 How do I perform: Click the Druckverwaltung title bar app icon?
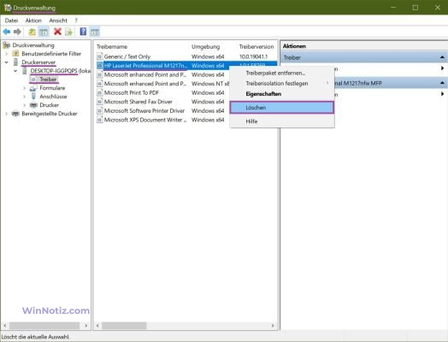click(8, 8)
